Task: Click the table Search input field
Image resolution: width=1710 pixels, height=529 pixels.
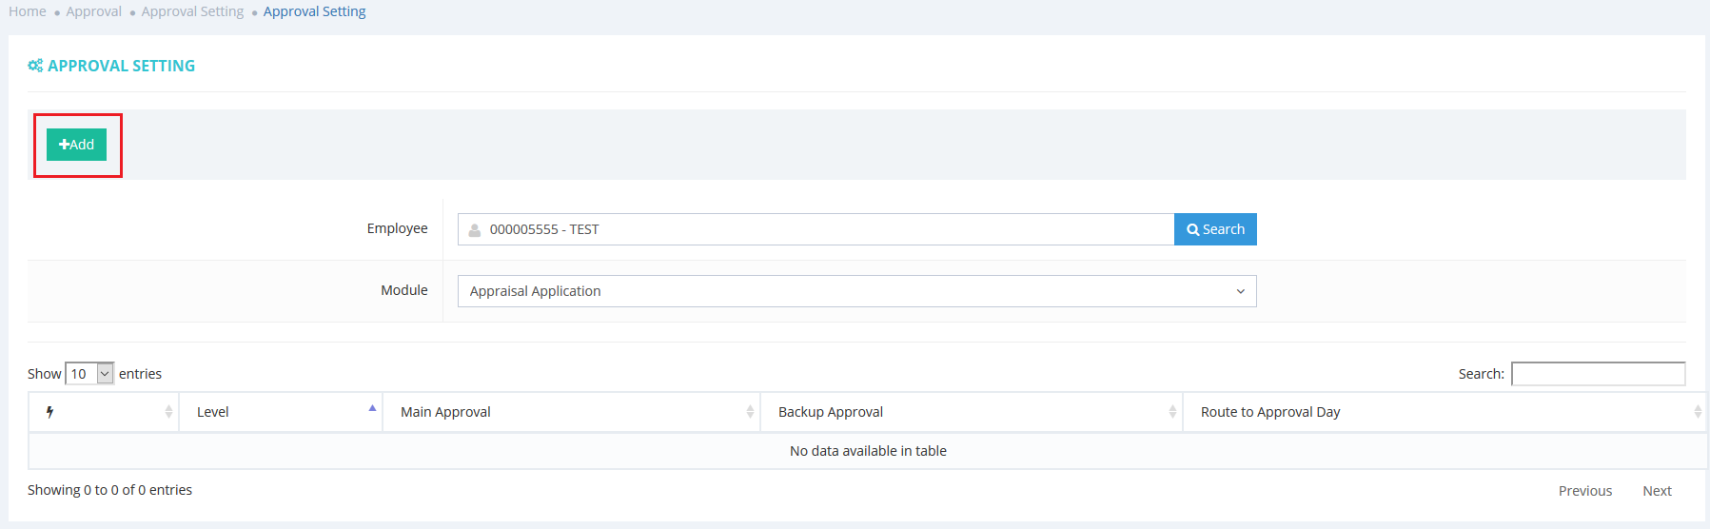Action: (1598, 374)
